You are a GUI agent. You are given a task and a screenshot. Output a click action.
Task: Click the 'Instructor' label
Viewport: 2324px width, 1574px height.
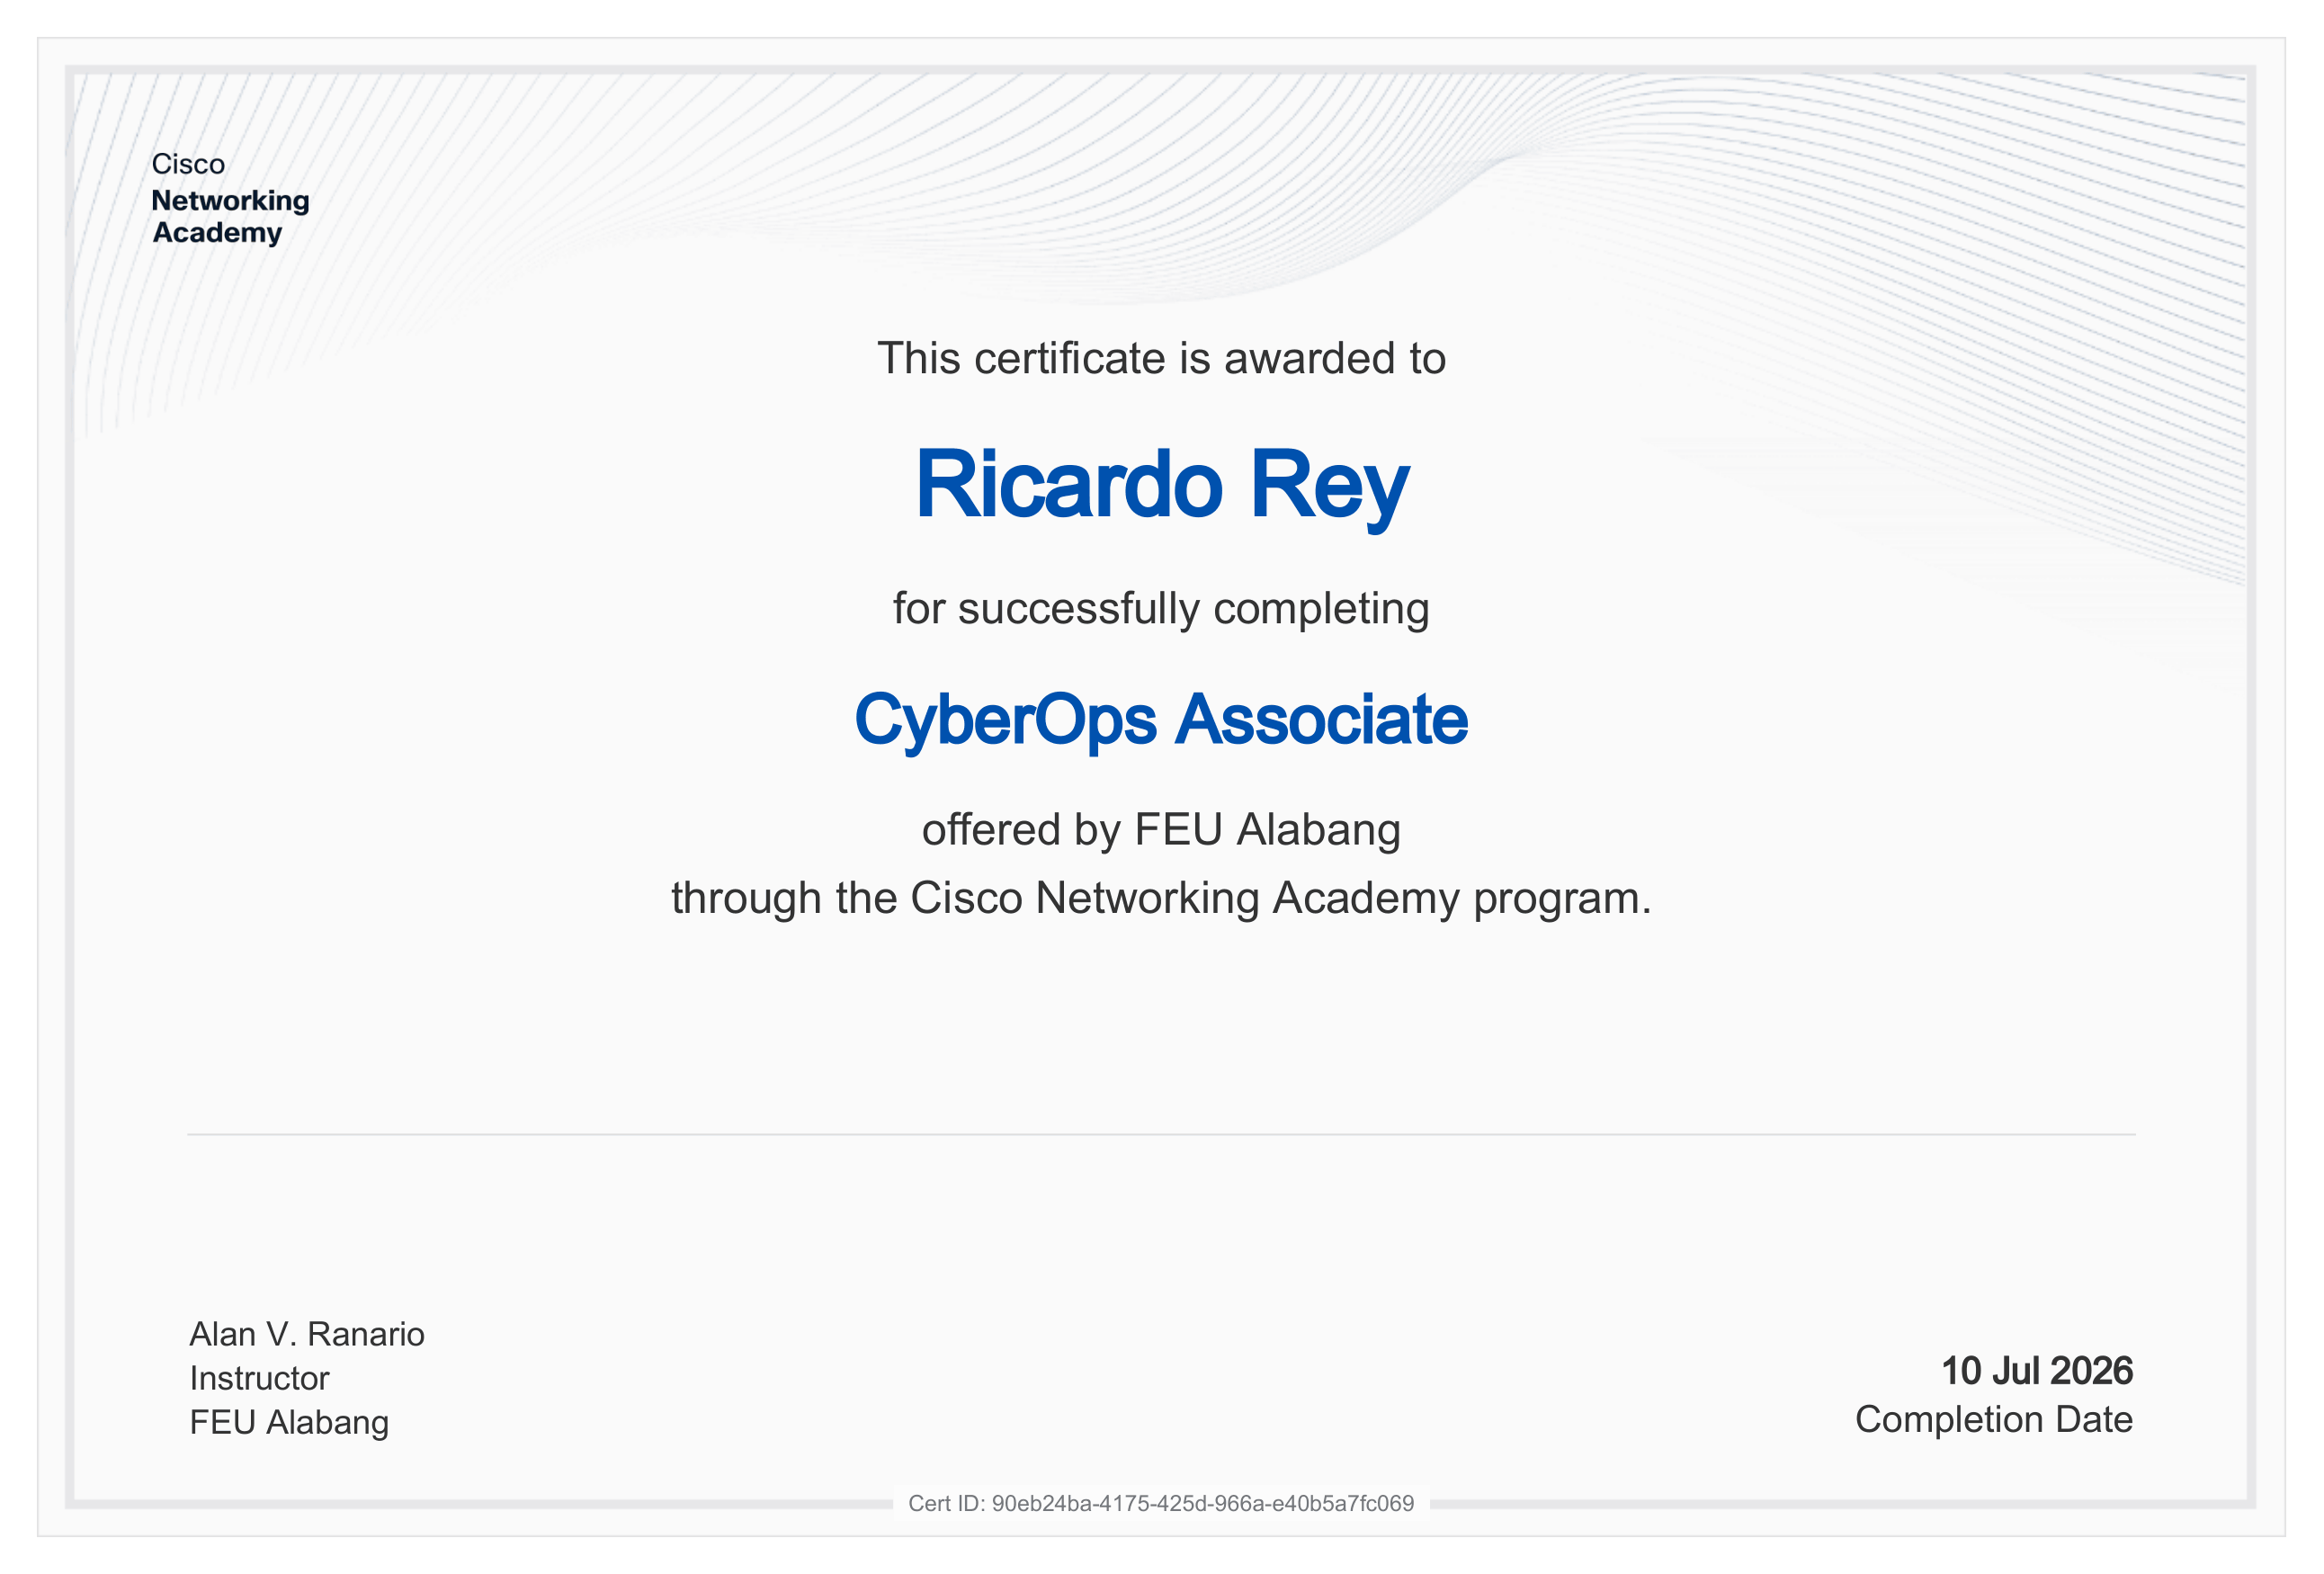pos(259,1379)
